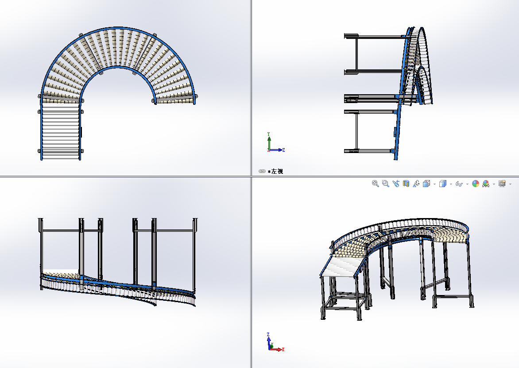Click the Display Style cube icon
This screenshot has height=368, width=519.
[442, 184]
